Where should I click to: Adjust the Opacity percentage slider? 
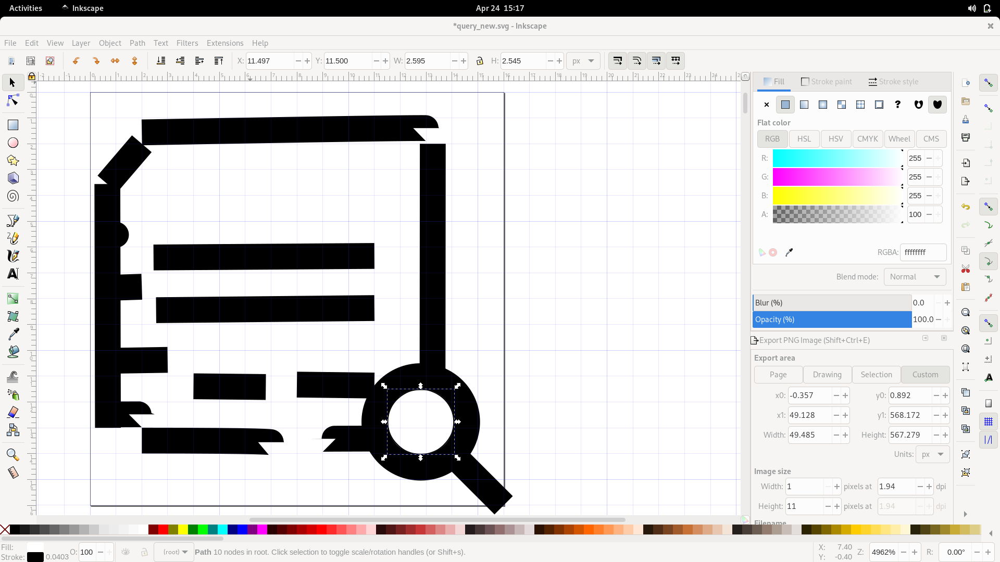tap(832, 319)
